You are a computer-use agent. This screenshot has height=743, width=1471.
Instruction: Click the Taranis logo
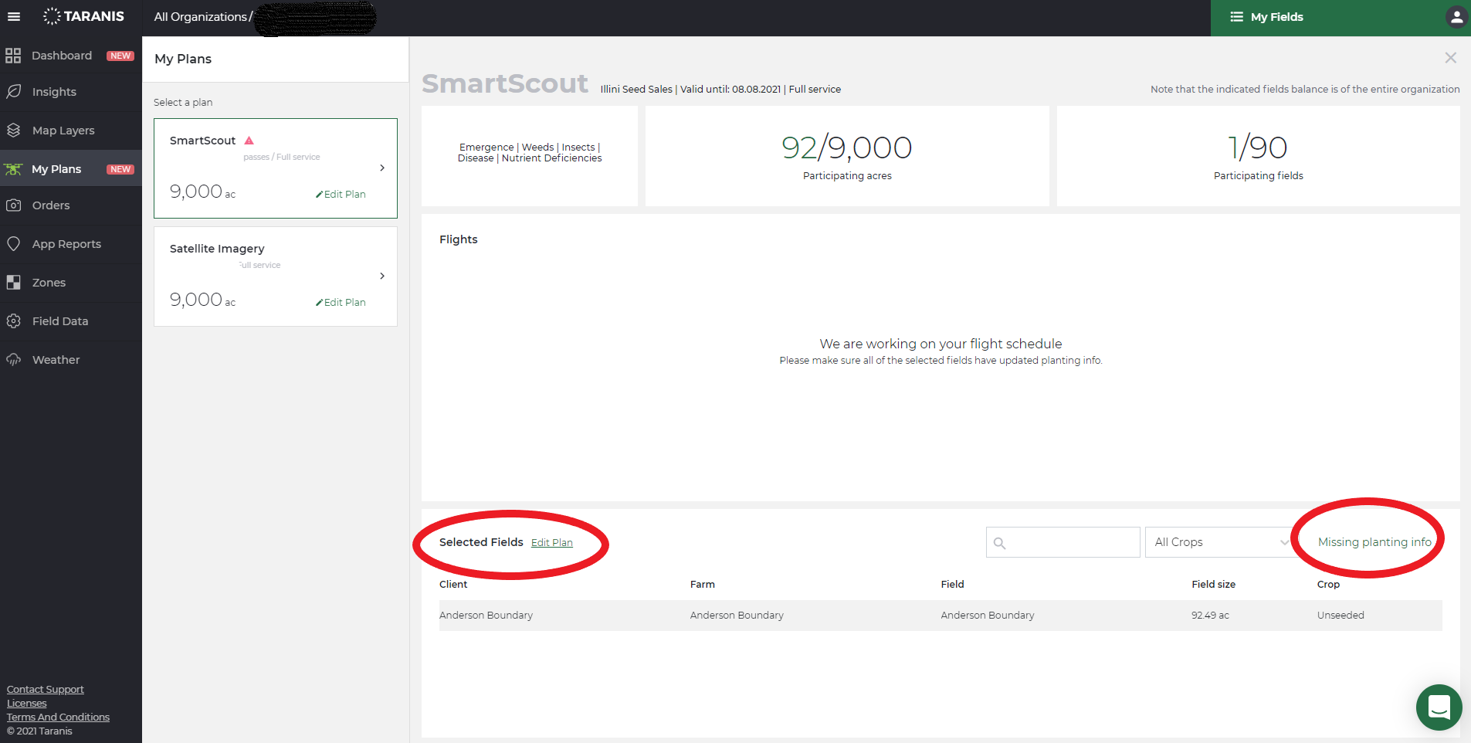pos(83,16)
